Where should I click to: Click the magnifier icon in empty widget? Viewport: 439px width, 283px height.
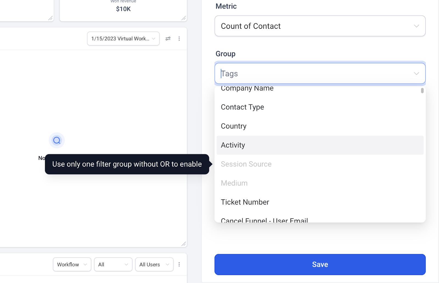(x=57, y=140)
